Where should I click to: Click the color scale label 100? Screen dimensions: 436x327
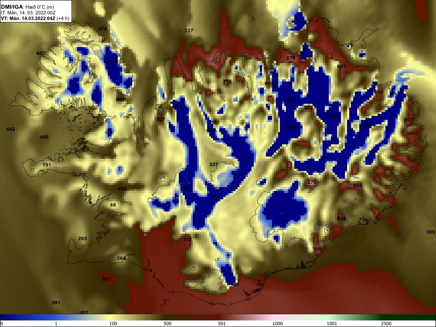113,324
